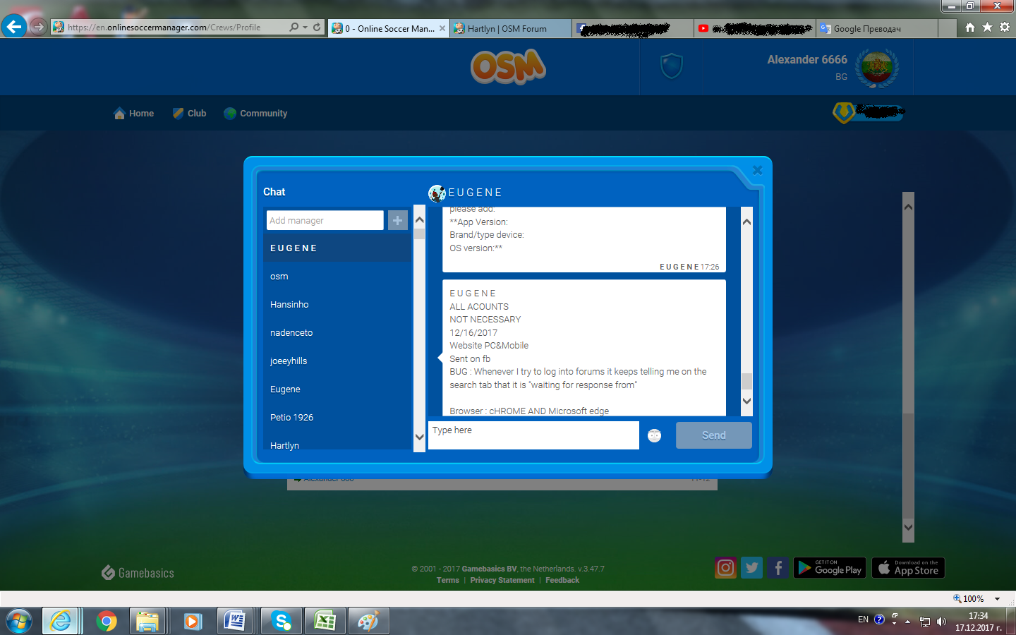Screen dimensions: 1016x635
Task: Click message pane scrollbar thumb
Action: [746, 381]
